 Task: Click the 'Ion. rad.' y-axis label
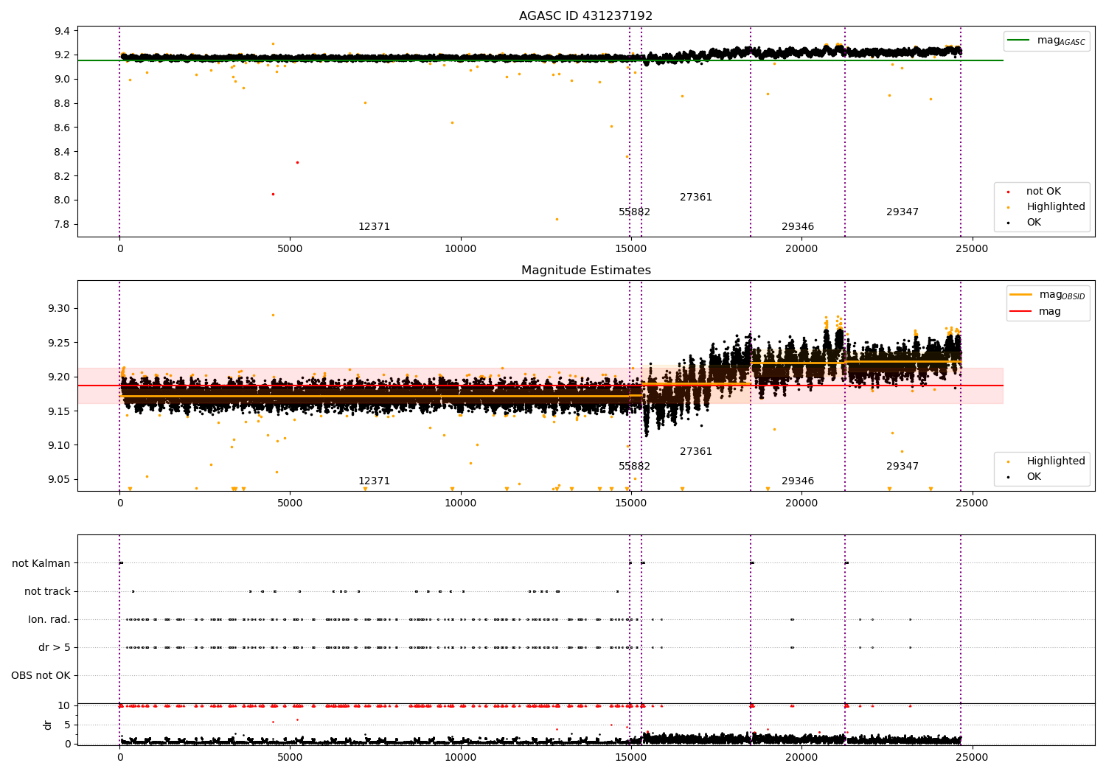pyautogui.click(x=49, y=620)
